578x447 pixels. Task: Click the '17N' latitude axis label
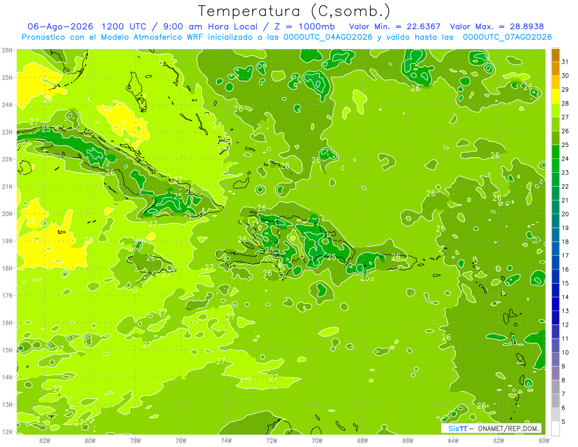[7, 295]
